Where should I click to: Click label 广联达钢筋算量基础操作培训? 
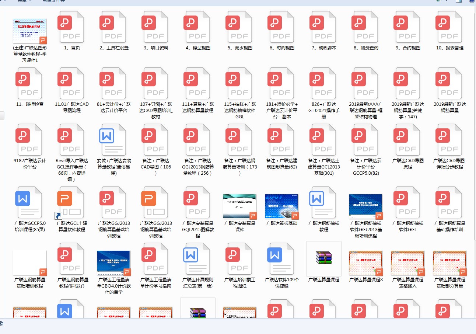pos(450,226)
